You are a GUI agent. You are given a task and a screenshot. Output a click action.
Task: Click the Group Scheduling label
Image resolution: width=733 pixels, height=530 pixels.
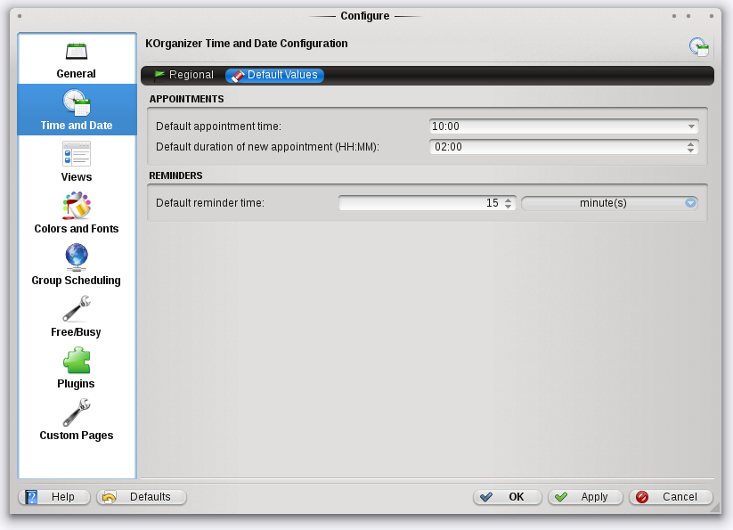(77, 281)
